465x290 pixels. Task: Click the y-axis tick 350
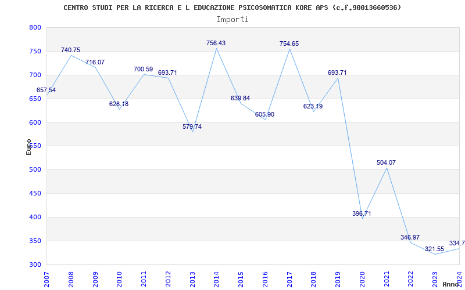click(x=35, y=241)
